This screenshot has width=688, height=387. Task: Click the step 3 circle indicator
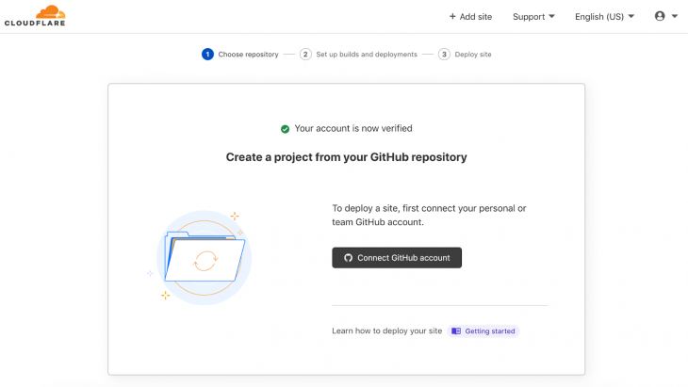[444, 55]
